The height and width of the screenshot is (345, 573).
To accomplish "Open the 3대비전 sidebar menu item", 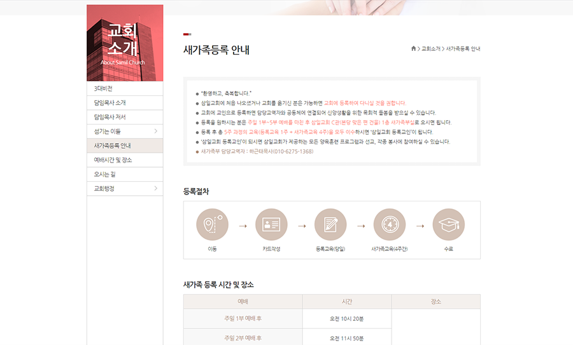I will [x=125, y=88].
